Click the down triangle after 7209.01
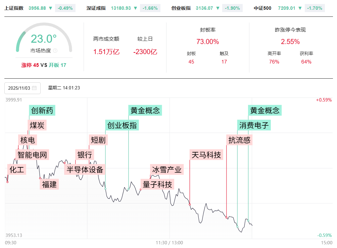 click(300, 8)
